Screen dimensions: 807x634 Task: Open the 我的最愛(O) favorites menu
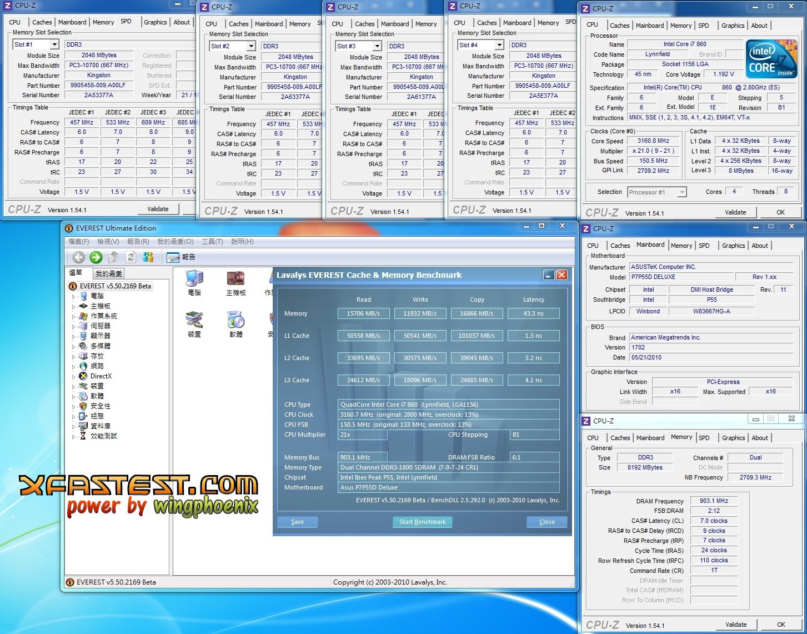[x=176, y=242]
